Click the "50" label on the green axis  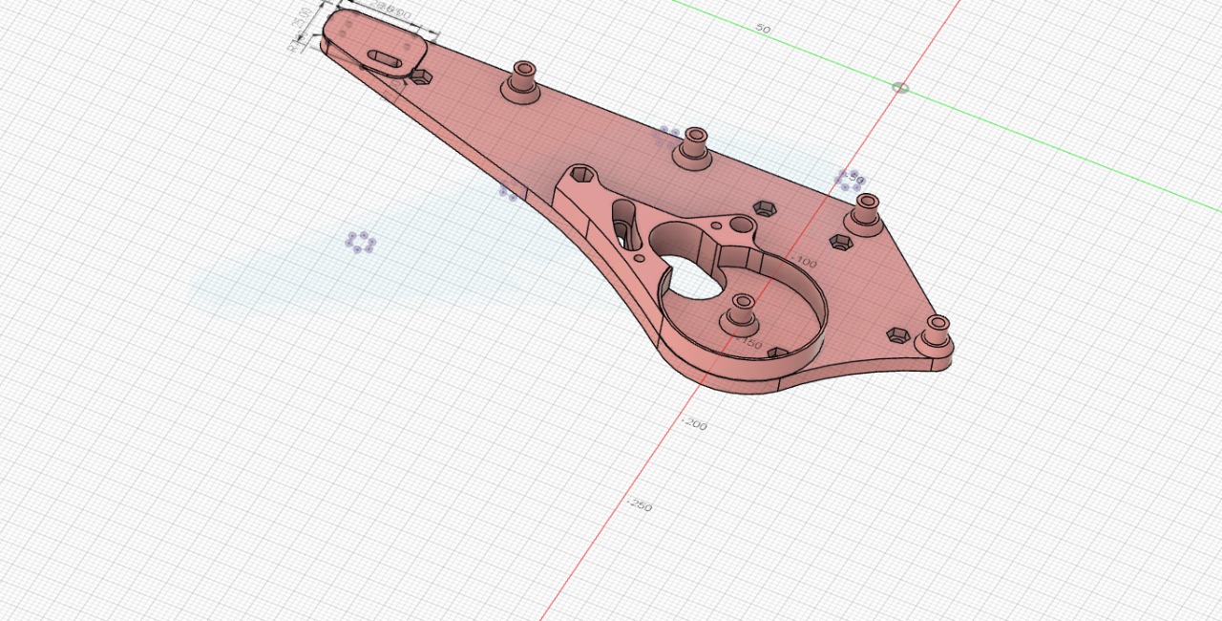[763, 29]
